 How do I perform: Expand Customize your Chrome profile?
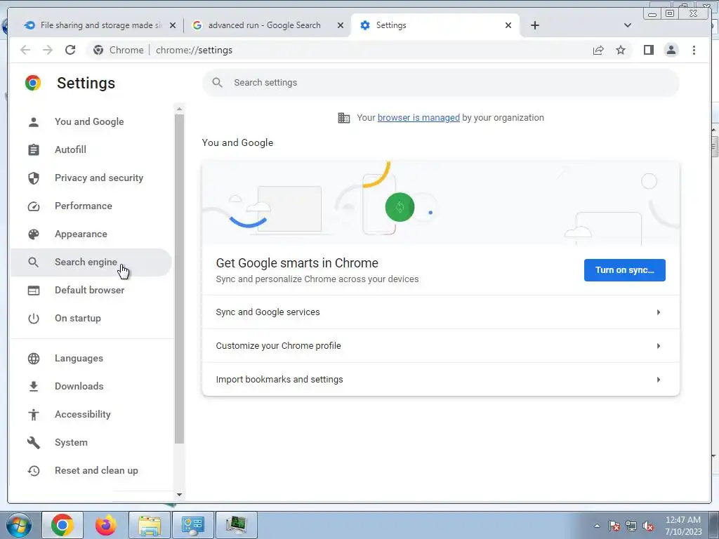441,346
